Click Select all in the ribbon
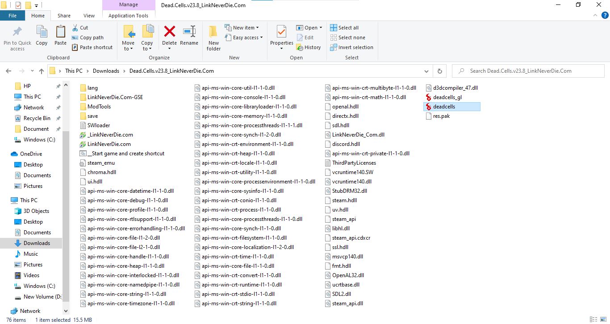The width and height of the screenshot is (610, 324). click(x=344, y=28)
